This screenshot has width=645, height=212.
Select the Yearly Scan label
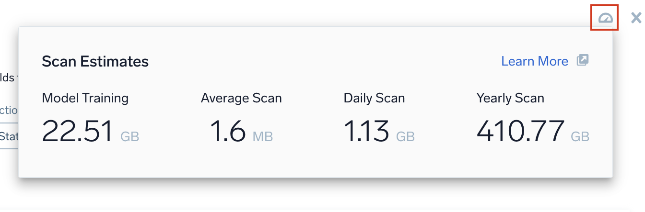(x=510, y=98)
